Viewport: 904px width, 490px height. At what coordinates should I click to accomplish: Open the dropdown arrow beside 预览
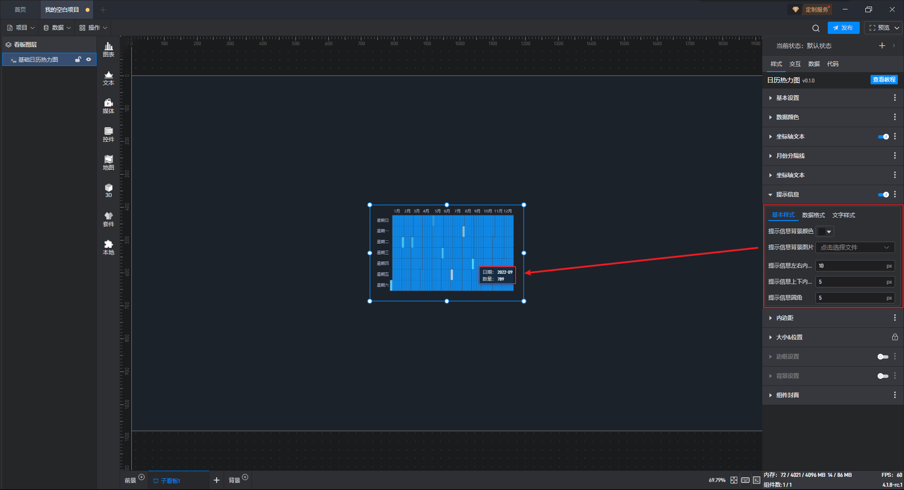[x=897, y=28]
